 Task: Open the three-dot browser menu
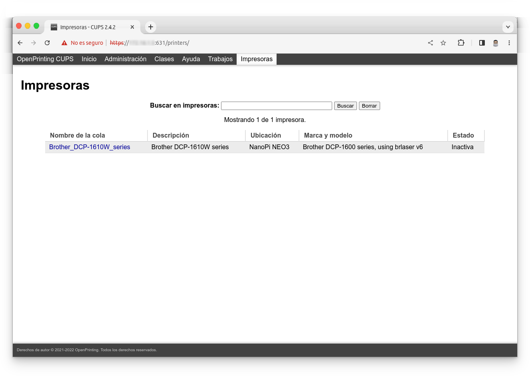click(509, 43)
